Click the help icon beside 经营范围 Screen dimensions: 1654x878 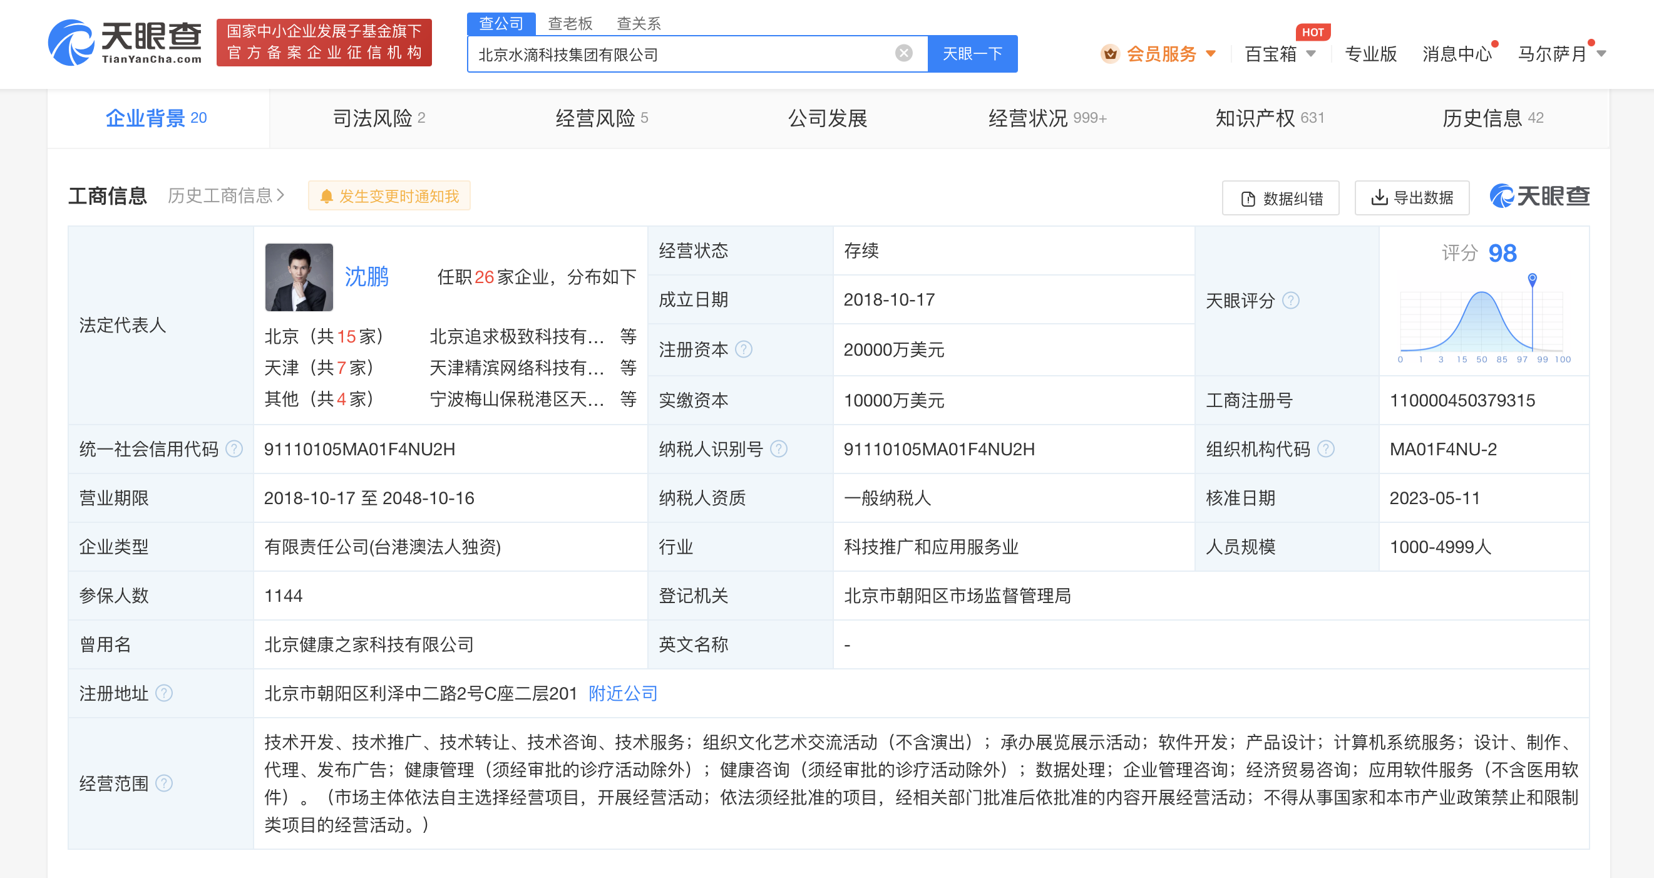(x=165, y=783)
